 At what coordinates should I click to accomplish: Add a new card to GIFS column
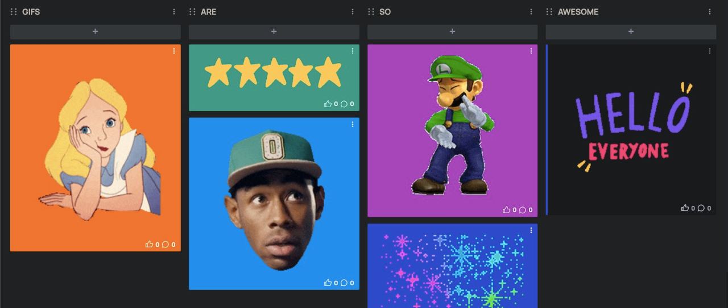[x=95, y=32]
